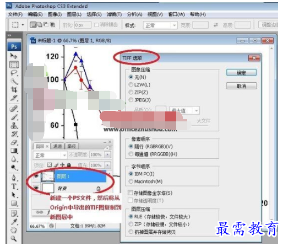Open the layers panel flyout menu
Image resolution: width=283 pixels, height=246 pixels.
click(x=109, y=148)
